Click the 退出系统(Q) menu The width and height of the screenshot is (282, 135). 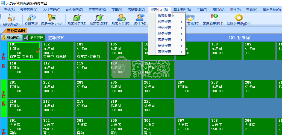(272, 10)
